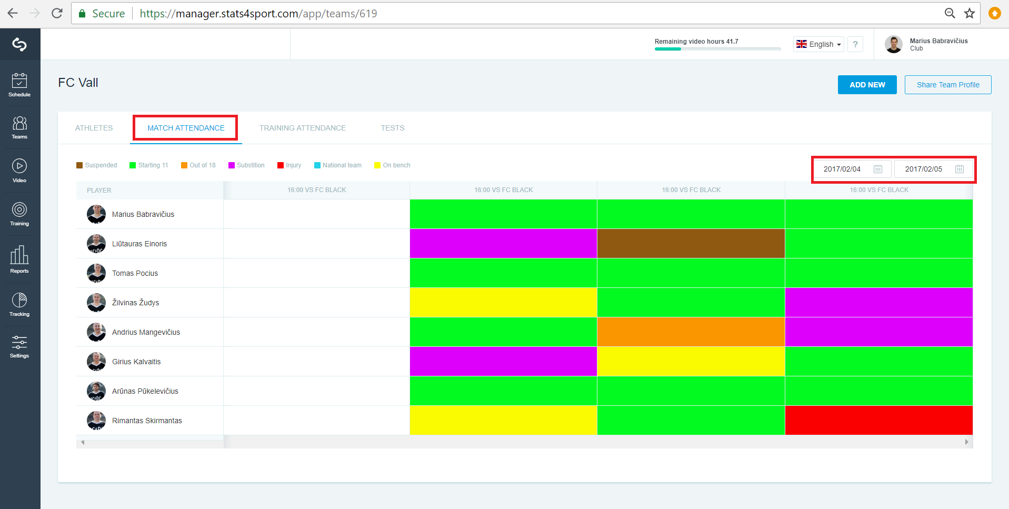Image resolution: width=1009 pixels, height=509 pixels.
Task: Click the ADD NEW button
Action: click(x=867, y=85)
